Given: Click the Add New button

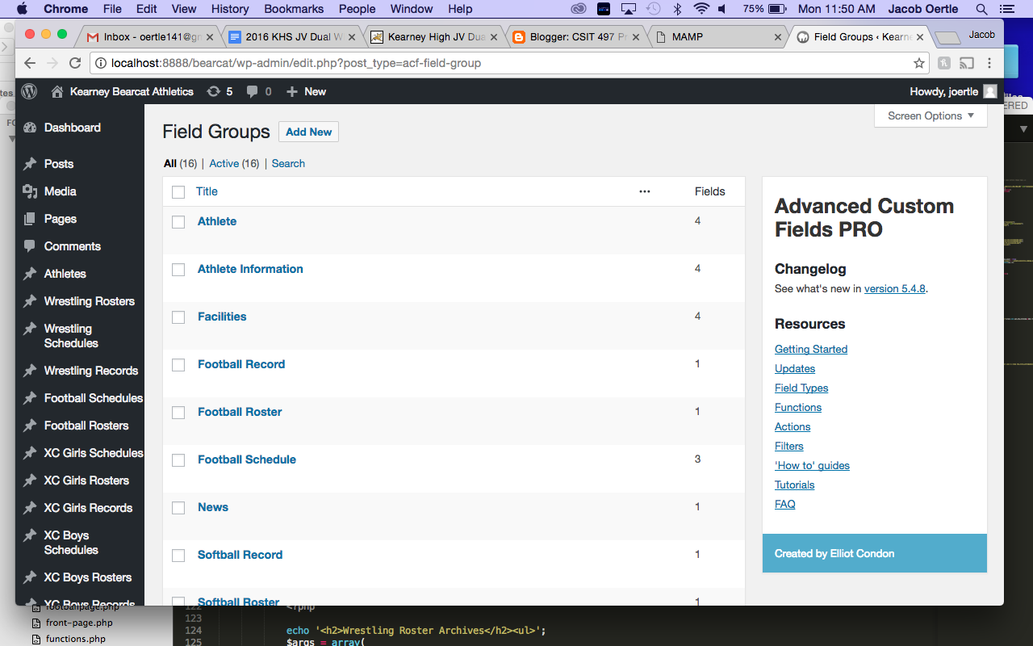Looking at the screenshot, I should click(x=308, y=132).
